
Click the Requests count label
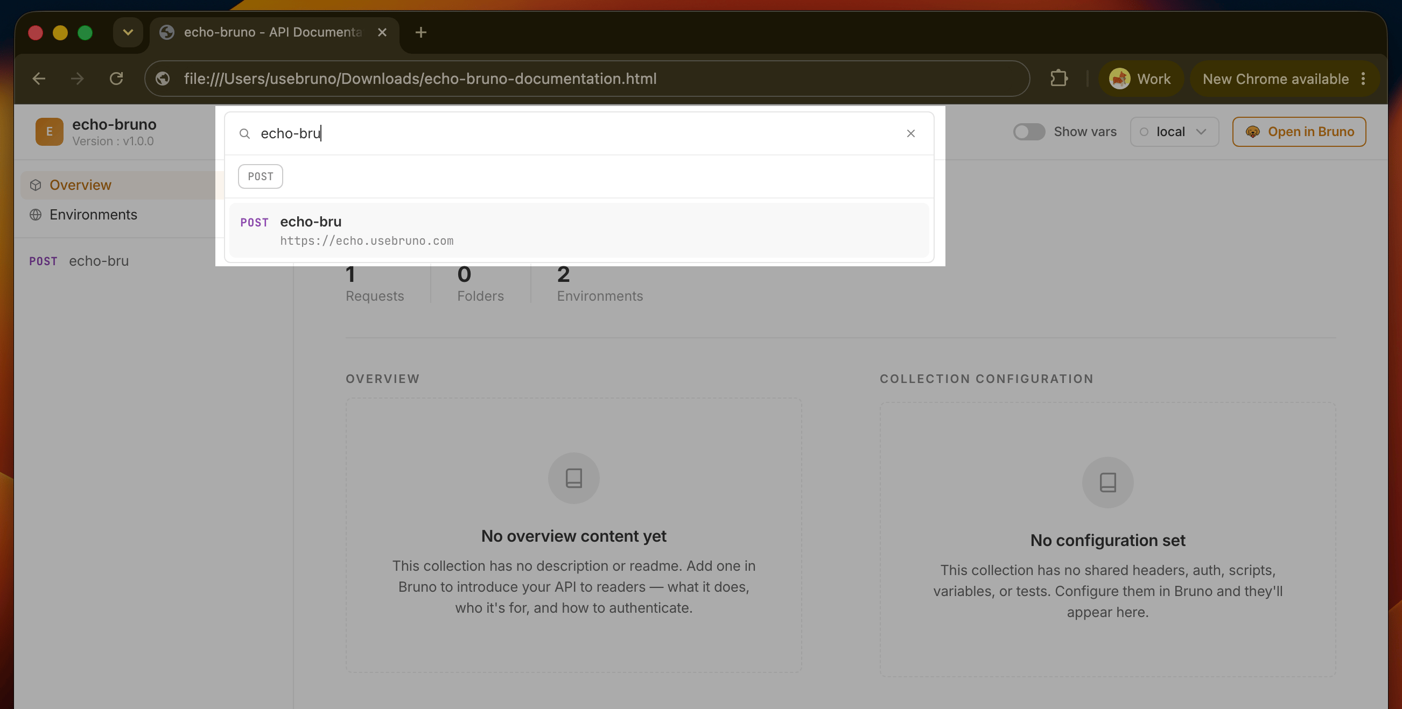click(374, 296)
